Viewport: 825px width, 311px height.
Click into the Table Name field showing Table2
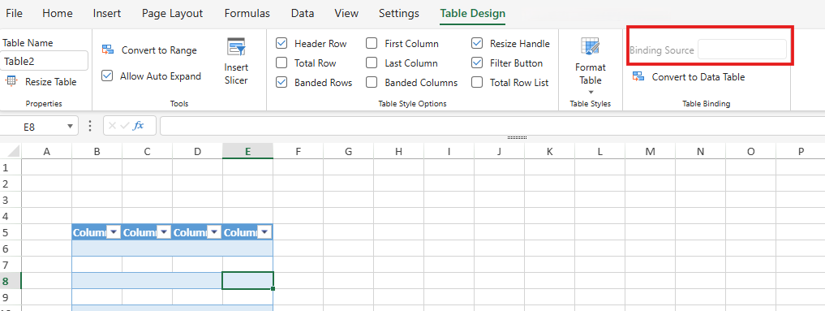click(x=44, y=61)
